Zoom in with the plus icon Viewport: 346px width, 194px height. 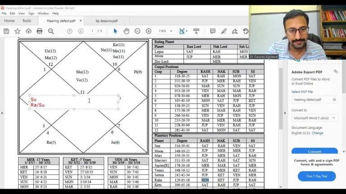pos(149,31)
